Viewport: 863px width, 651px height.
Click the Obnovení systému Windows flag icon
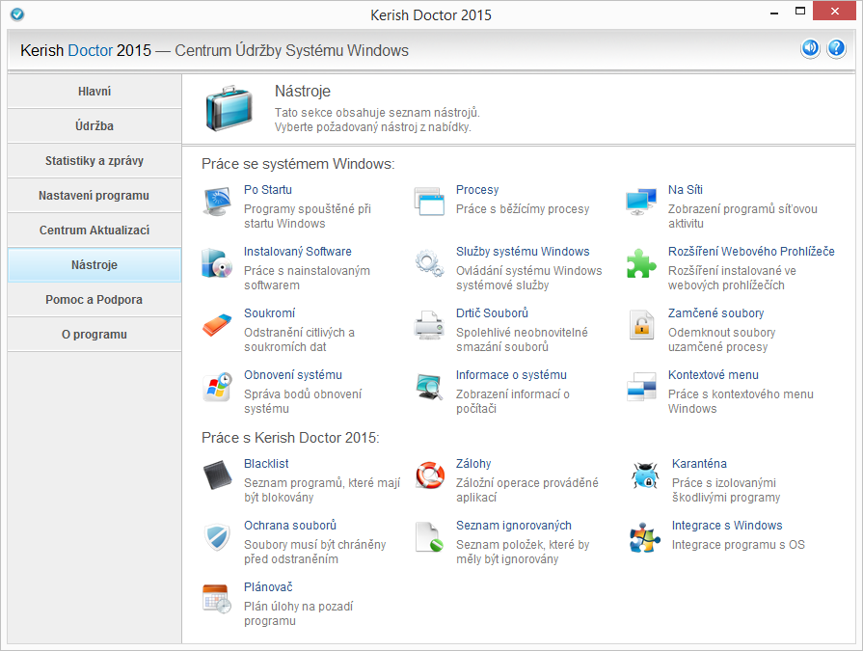pos(217,387)
